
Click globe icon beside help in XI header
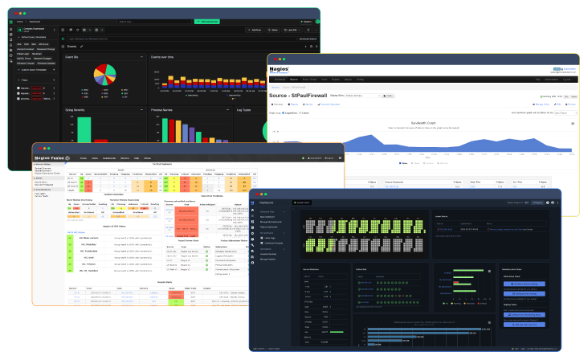553,202
